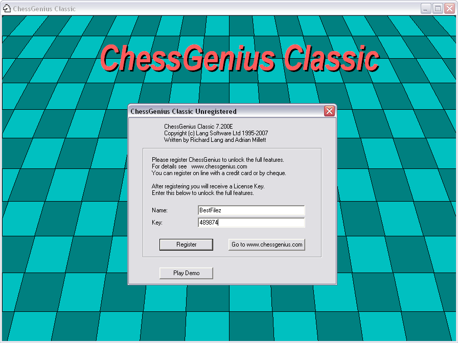The height and width of the screenshot is (343, 458).
Task: Close the ChessGenius Classic Unregistered dialog
Action: 330,111
